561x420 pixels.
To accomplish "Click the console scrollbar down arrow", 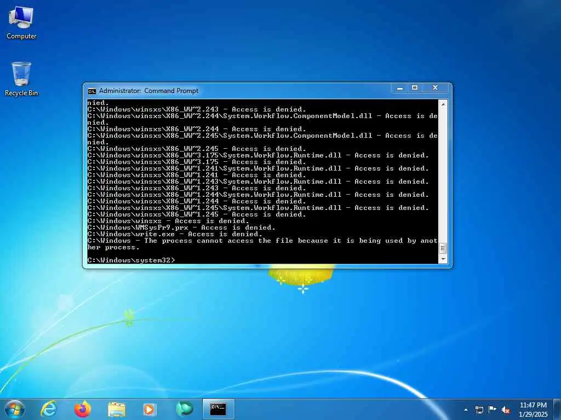I will coord(443,259).
